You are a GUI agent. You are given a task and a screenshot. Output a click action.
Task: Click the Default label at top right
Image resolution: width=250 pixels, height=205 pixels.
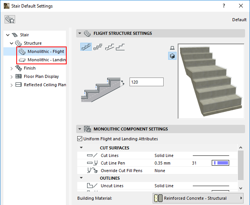(239, 20)
